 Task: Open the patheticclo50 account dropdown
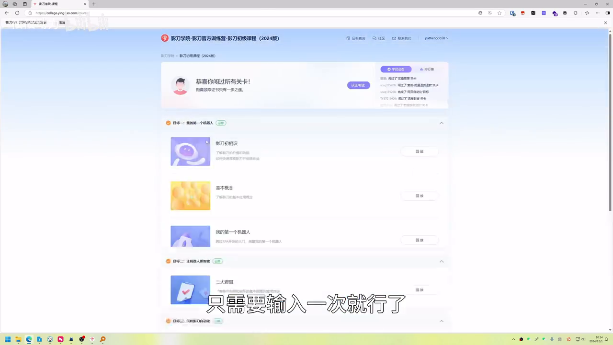(x=436, y=38)
